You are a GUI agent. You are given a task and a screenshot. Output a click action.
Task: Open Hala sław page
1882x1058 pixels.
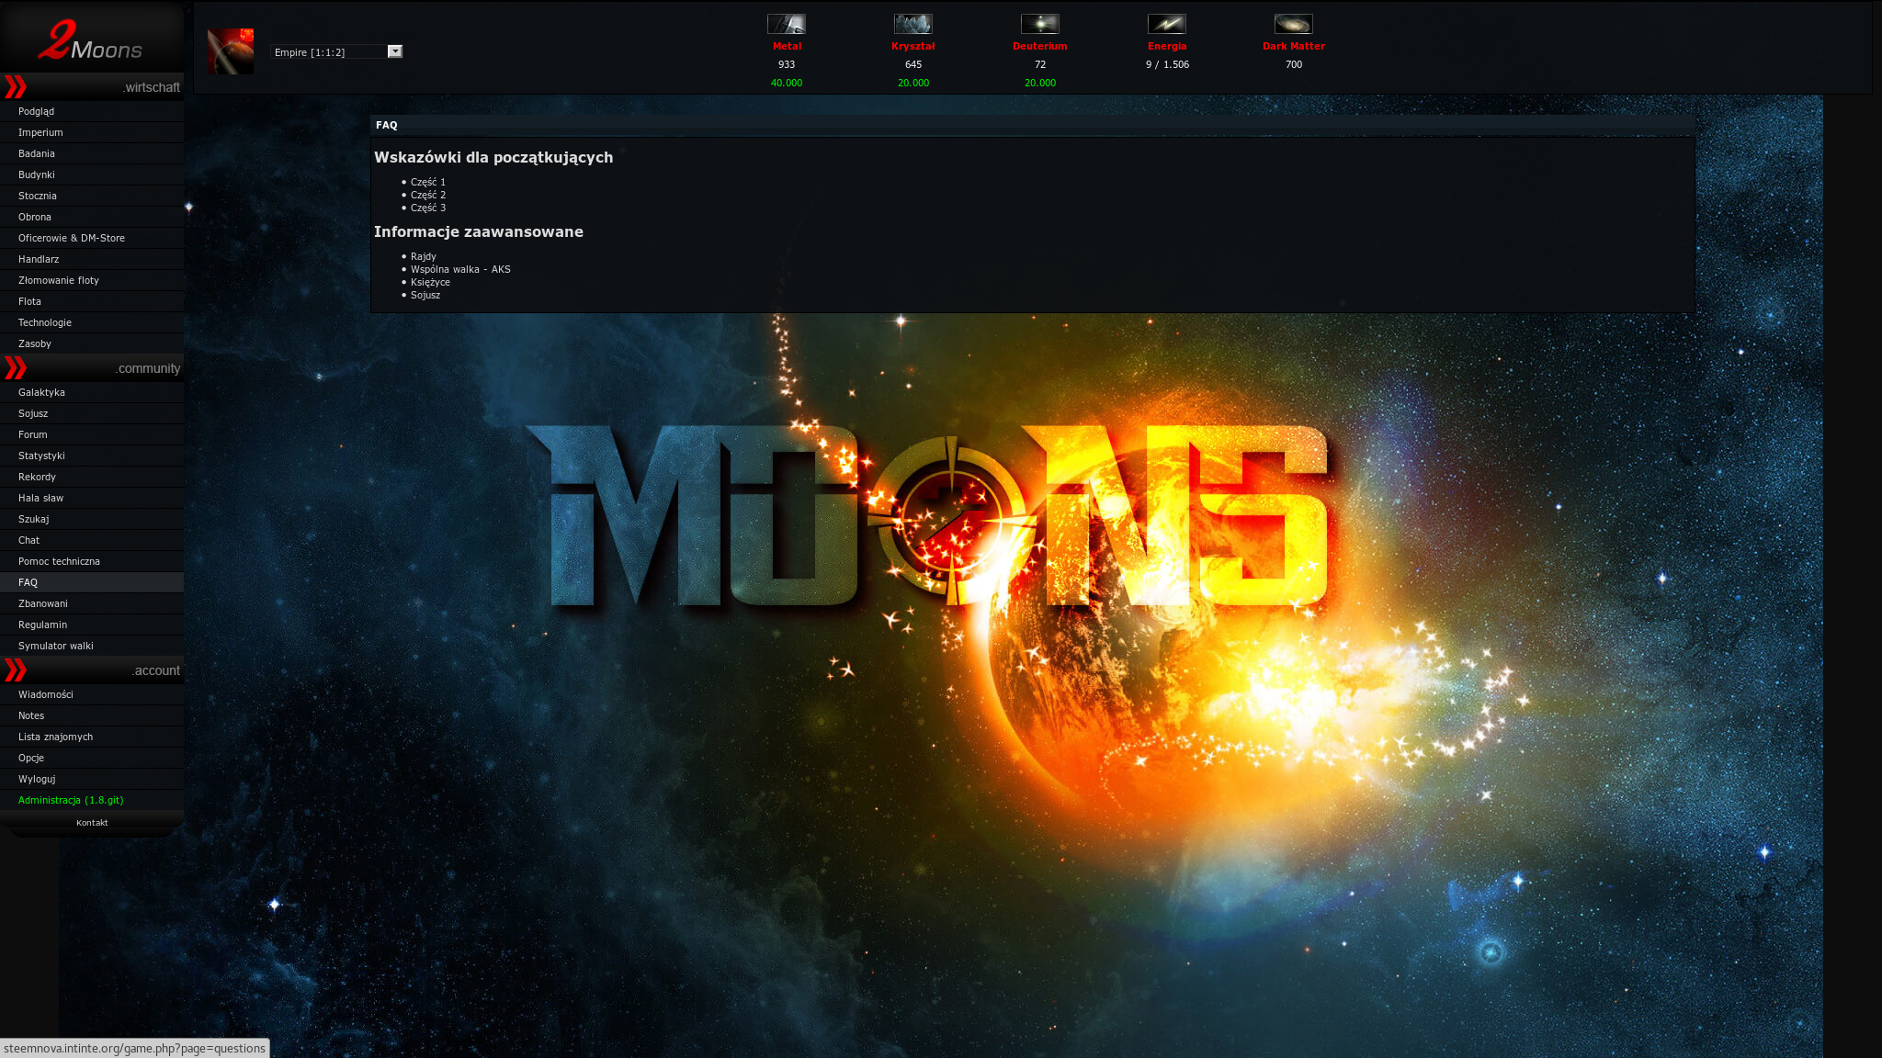92,498
